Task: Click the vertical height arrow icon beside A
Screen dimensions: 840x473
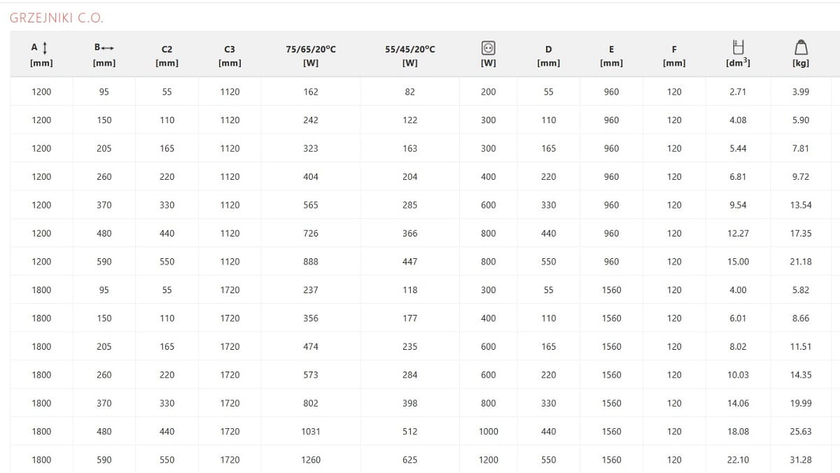Action: pyautogui.click(x=45, y=48)
